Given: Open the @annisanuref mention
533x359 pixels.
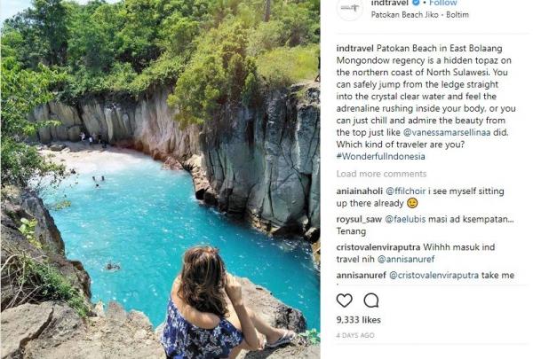Looking at the screenshot, I should pos(407,259).
